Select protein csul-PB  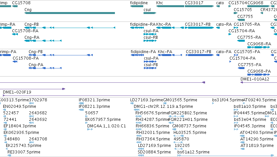[150, 68]
